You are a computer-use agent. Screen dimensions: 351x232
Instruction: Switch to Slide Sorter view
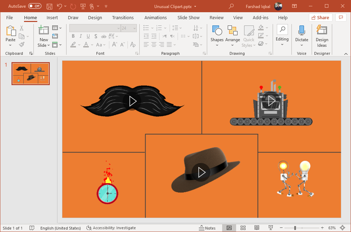(x=243, y=228)
